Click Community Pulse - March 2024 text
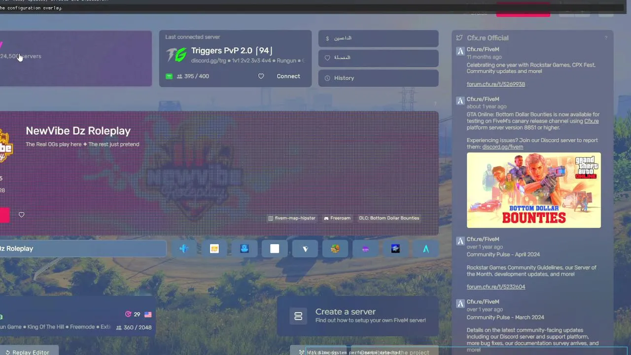 [x=505, y=318]
